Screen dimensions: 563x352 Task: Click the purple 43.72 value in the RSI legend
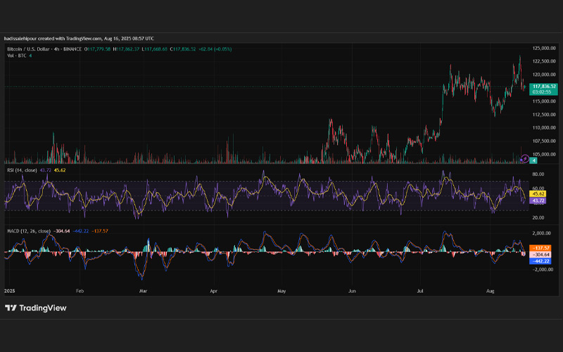click(45, 170)
